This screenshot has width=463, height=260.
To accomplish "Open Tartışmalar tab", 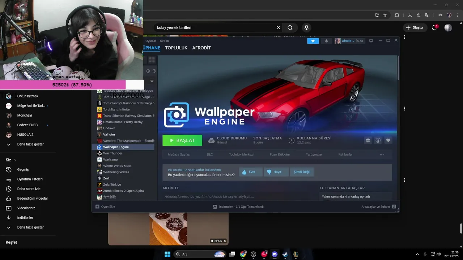I will pos(314,155).
